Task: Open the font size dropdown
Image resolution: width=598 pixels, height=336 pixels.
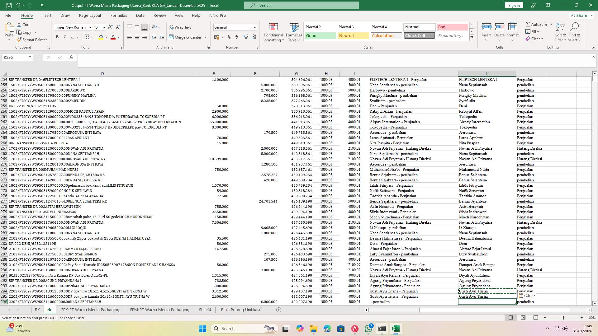Action: [103, 27]
